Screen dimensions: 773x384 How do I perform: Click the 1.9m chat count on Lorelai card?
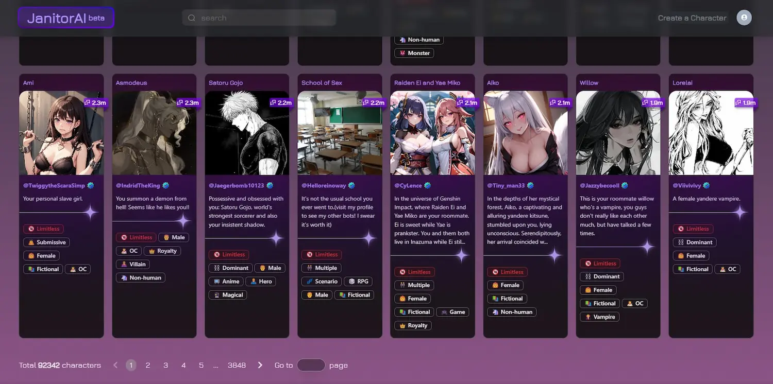[745, 103]
